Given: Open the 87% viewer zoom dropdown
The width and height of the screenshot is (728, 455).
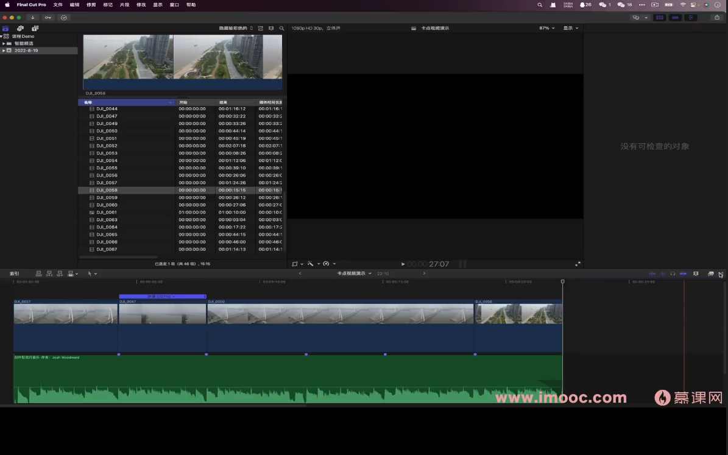Looking at the screenshot, I should (x=546, y=28).
